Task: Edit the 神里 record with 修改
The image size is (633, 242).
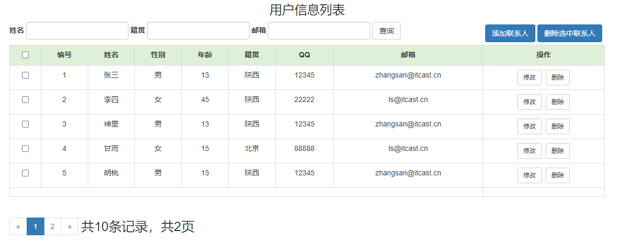Action: [x=530, y=126]
